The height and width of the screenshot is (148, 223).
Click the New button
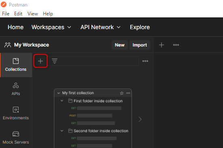click(120, 45)
